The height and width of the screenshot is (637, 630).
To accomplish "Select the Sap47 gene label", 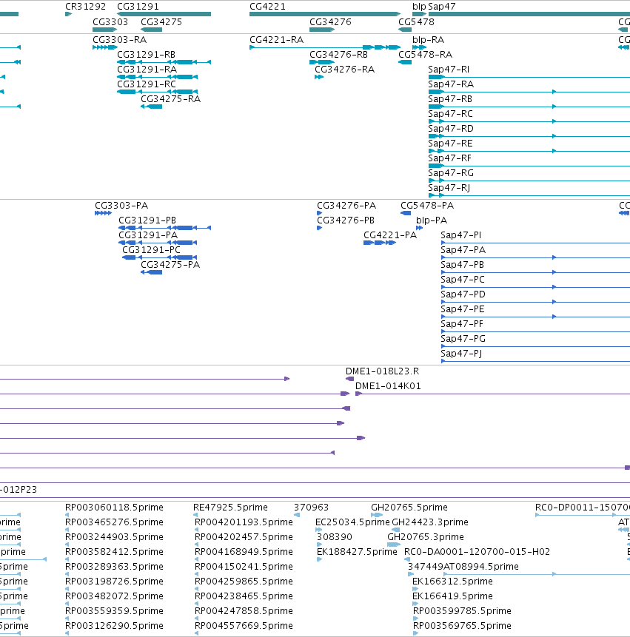I will pyautogui.click(x=442, y=7).
